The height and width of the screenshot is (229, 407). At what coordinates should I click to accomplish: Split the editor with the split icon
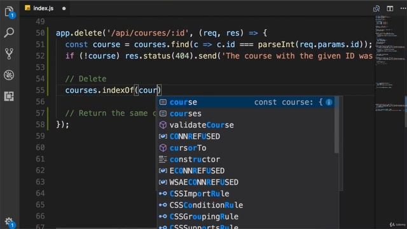(390, 8)
